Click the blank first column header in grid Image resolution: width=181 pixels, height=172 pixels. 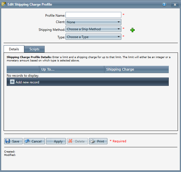point(23,69)
